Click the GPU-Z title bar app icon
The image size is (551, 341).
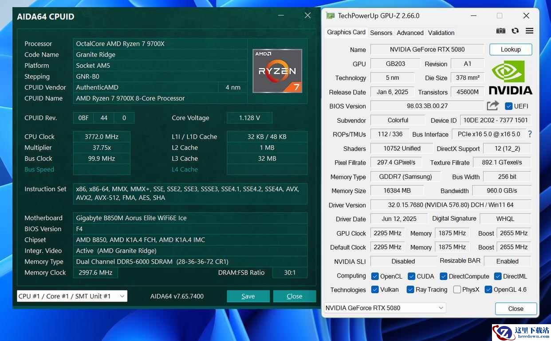coord(330,15)
